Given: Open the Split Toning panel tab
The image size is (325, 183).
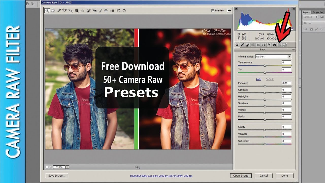Looking at the screenshot, I should pyautogui.click(x=258, y=45).
